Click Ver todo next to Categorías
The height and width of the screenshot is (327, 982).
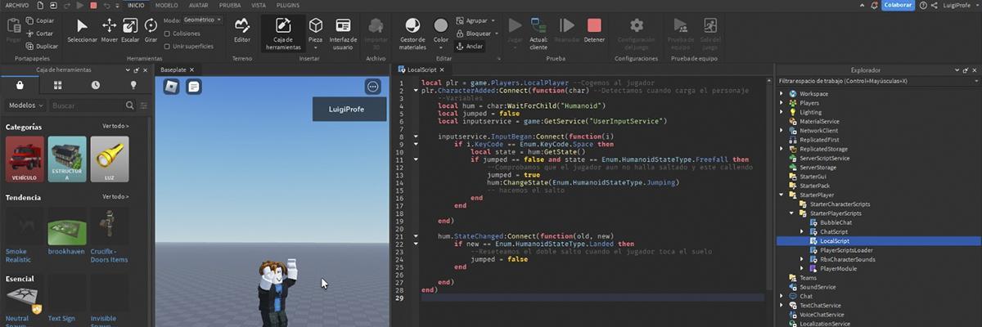point(115,127)
